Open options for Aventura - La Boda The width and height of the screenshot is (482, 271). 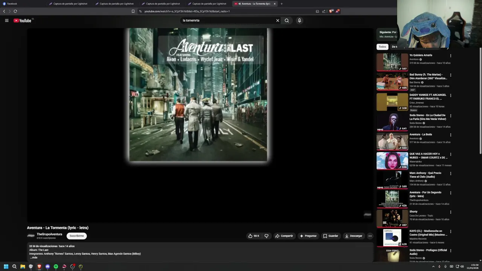(x=450, y=135)
